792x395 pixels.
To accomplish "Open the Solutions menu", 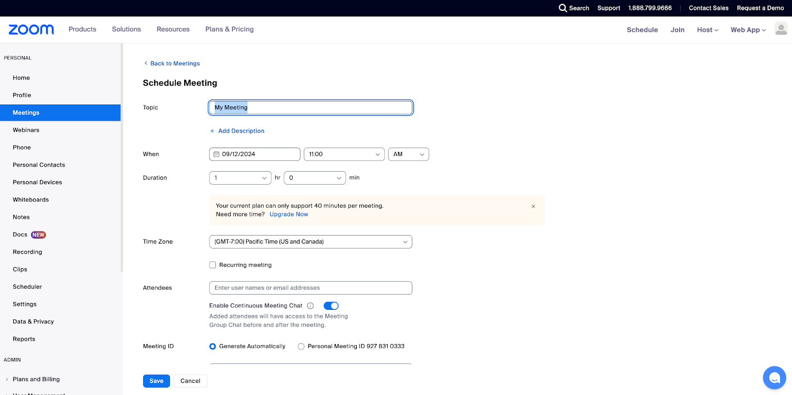I will pos(126,29).
